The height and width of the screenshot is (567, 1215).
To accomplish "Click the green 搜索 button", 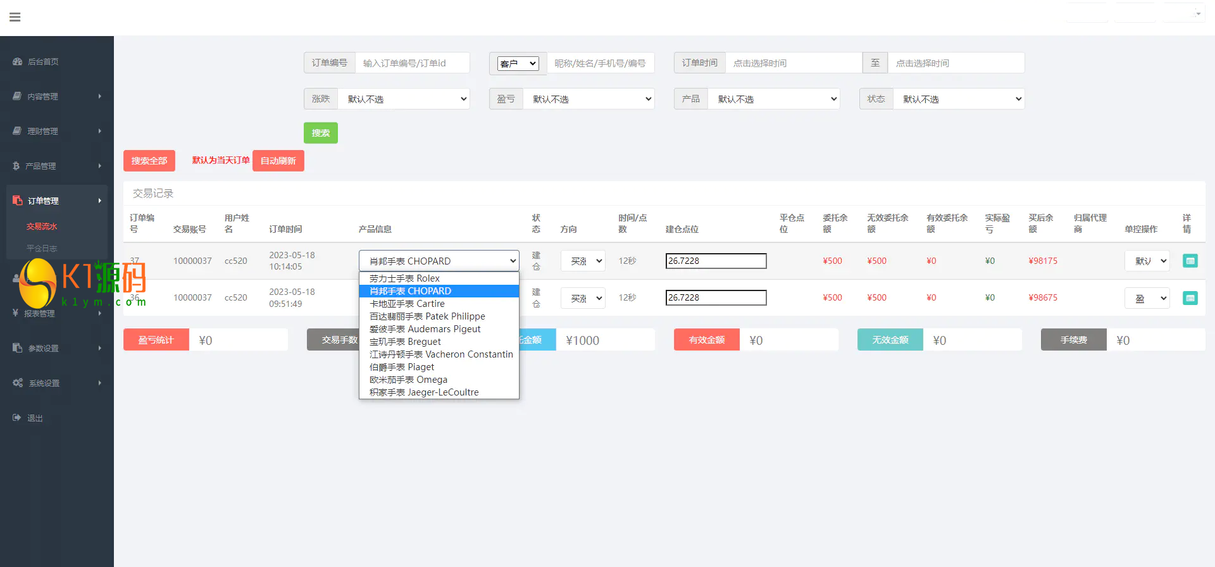I will click(320, 133).
